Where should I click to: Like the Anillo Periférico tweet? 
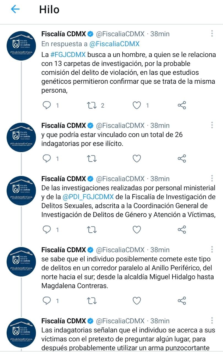pyautogui.click(x=137, y=301)
